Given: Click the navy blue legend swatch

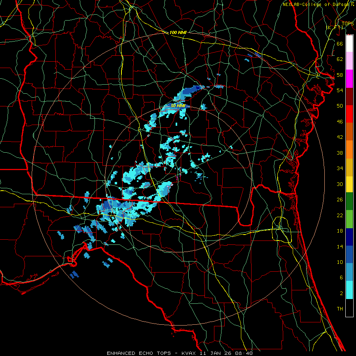Looking at the screenshot, I should coord(349,237).
